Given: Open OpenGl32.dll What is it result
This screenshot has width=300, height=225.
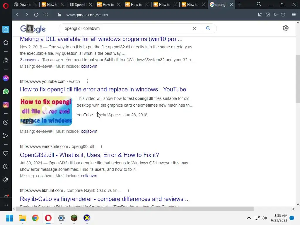Looking at the screenshot, I should click(x=89, y=155).
